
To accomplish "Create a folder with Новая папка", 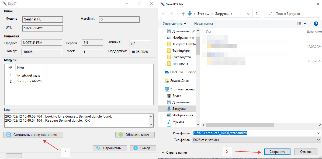I will (203, 24).
